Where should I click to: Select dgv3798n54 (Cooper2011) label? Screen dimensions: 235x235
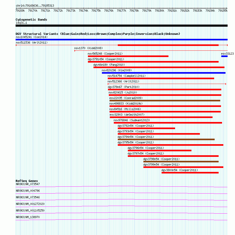[161, 159]
